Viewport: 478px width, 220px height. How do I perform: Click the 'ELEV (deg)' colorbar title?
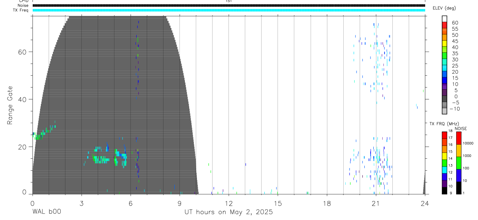[444, 8]
